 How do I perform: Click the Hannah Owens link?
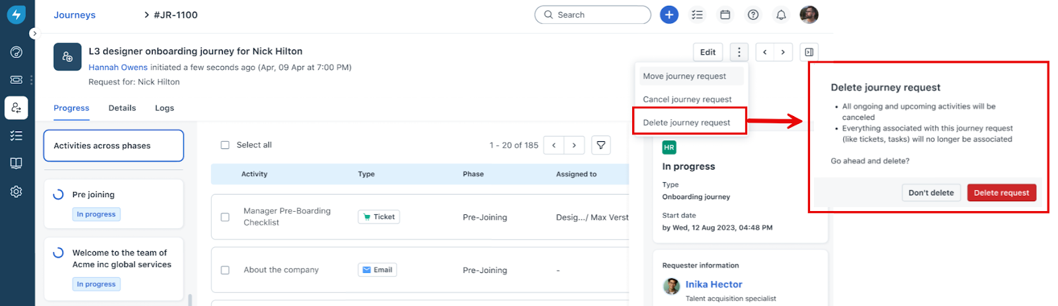[118, 67]
